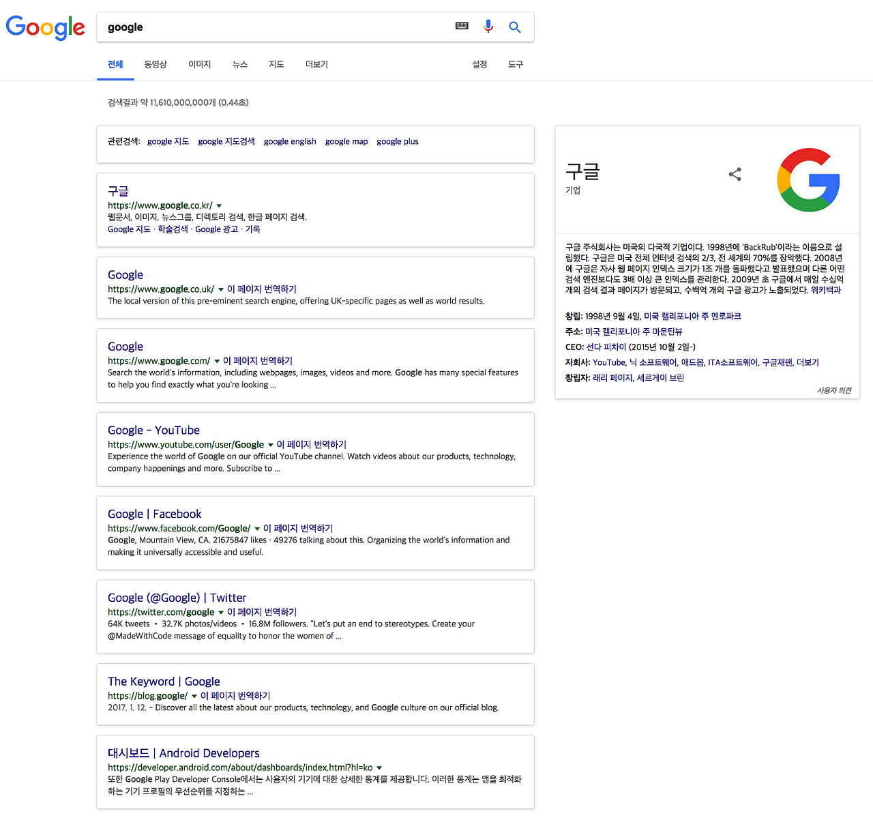Open 도구 search tools
This screenshot has height=816, width=873.
(x=516, y=64)
